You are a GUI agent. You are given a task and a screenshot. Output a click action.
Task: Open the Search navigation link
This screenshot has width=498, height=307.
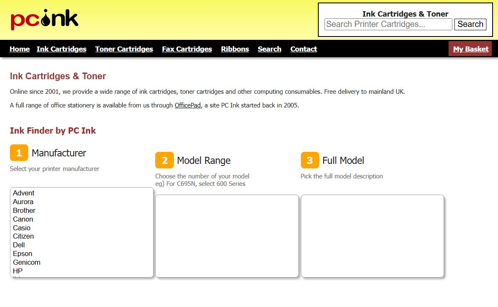269,49
